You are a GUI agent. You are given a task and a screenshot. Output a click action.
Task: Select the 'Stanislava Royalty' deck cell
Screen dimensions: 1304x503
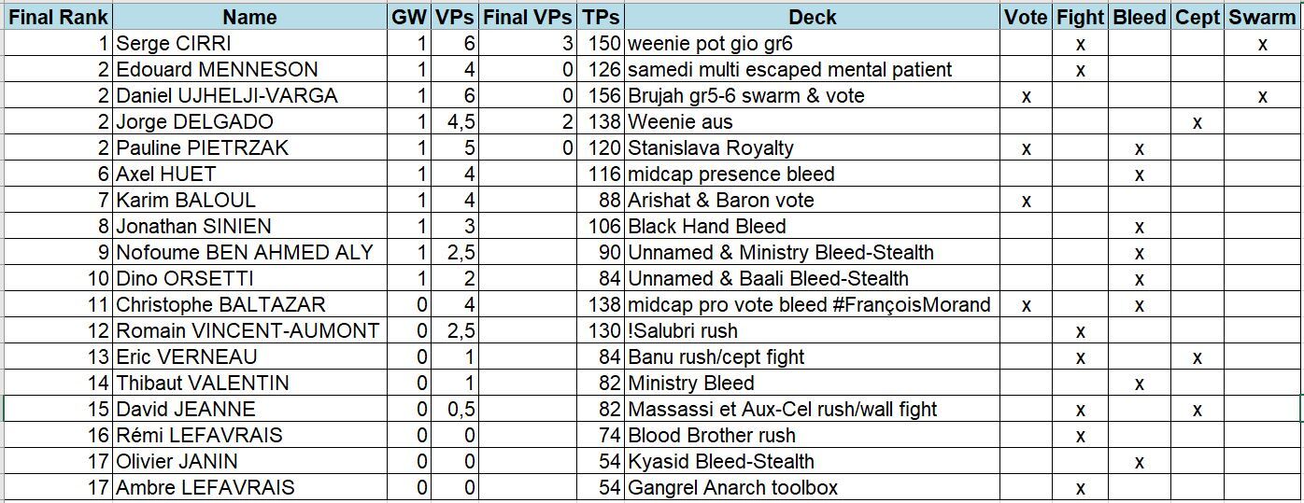pos(711,147)
